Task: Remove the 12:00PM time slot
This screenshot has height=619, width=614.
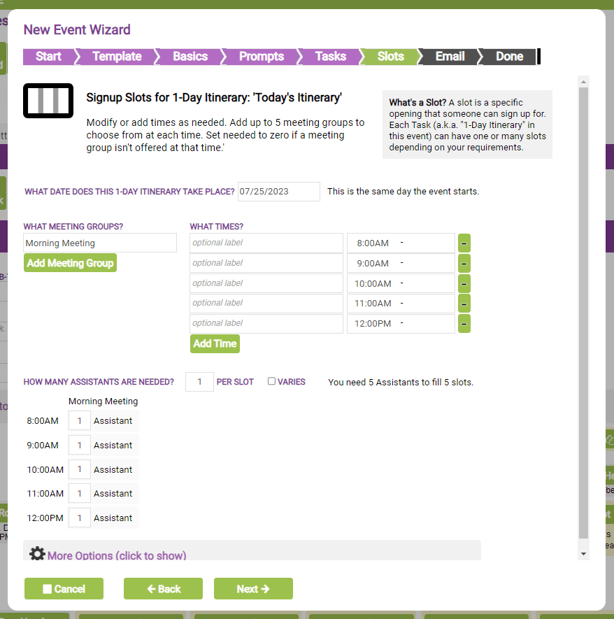Action: click(464, 323)
